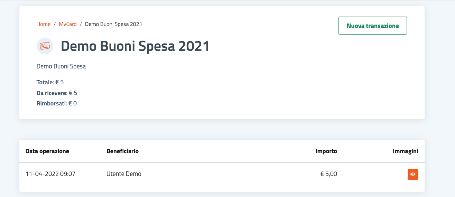This screenshot has width=455, height=197.
Task: Click the slash separator after MyCard
Action: [81, 24]
